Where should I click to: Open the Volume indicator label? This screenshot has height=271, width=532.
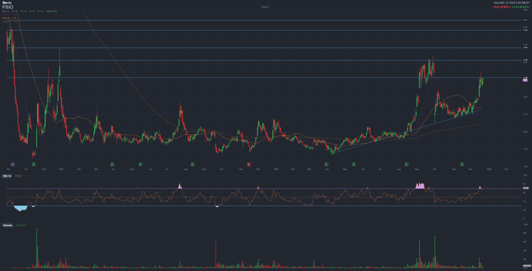(7, 225)
